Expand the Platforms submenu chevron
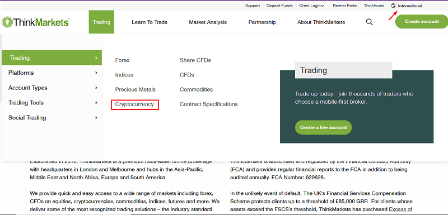Viewport: 448px width, 215px height. click(x=96, y=73)
